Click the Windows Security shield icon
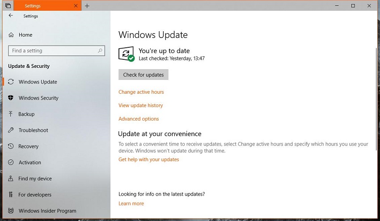This screenshot has width=380, height=221. [x=11, y=98]
